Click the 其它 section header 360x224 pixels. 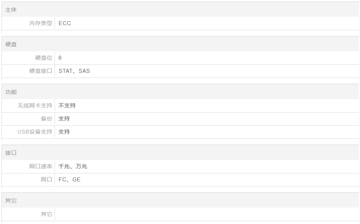(x=11, y=201)
